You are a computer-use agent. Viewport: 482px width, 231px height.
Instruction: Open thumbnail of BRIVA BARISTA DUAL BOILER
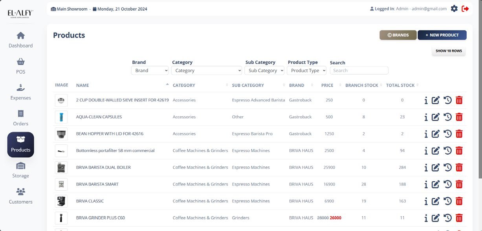61,168
